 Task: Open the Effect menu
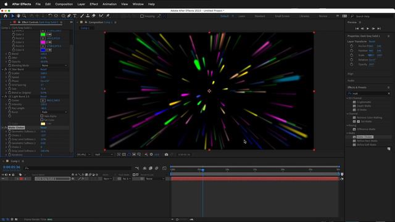click(94, 4)
